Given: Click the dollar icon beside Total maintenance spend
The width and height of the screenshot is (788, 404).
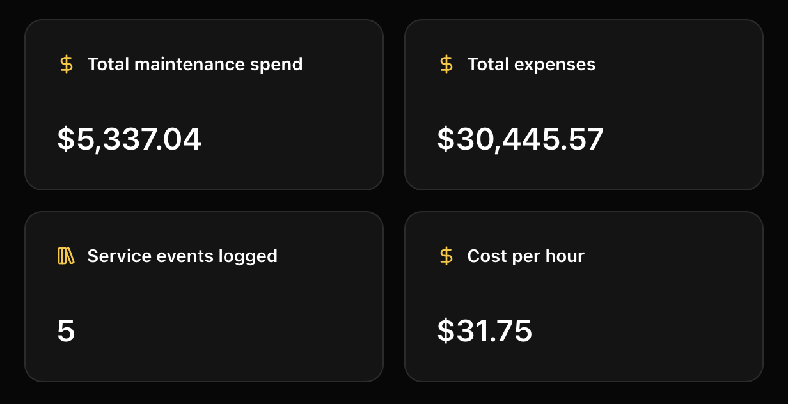Looking at the screenshot, I should click(x=66, y=64).
